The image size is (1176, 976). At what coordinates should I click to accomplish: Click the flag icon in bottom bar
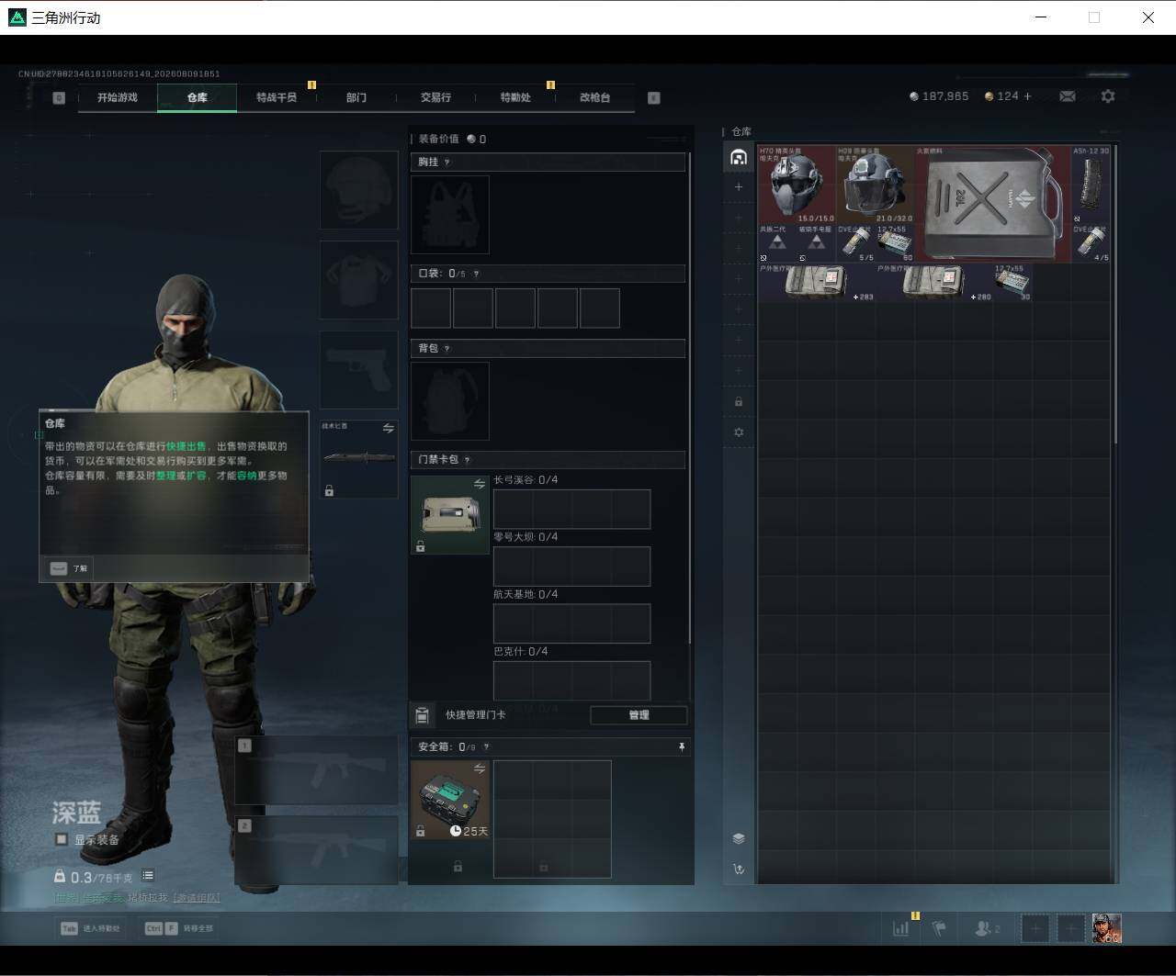[939, 928]
